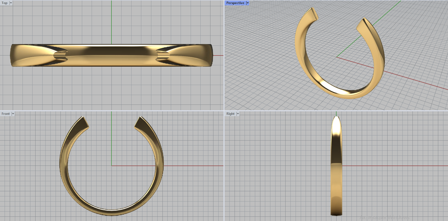The height and width of the screenshot is (221, 448).
Task: Click the green Y-axis line in Top viewport
Action: (111, 22)
